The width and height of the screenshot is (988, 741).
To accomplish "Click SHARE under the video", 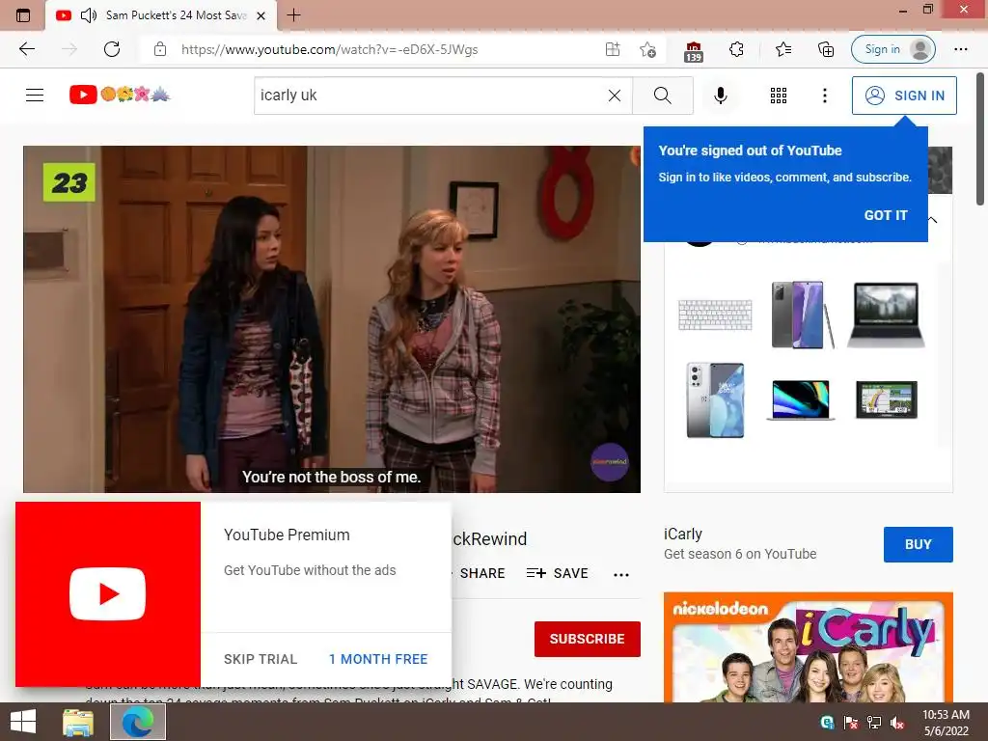I will pyautogui.click(x=482, y=573).
